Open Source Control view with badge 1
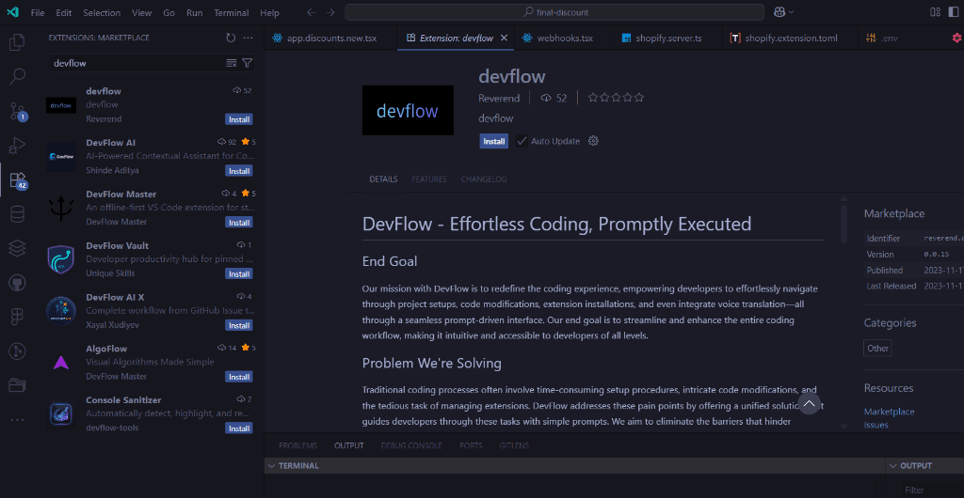The image size is (964, 498). pyautogui.click(x=17, y=111)
